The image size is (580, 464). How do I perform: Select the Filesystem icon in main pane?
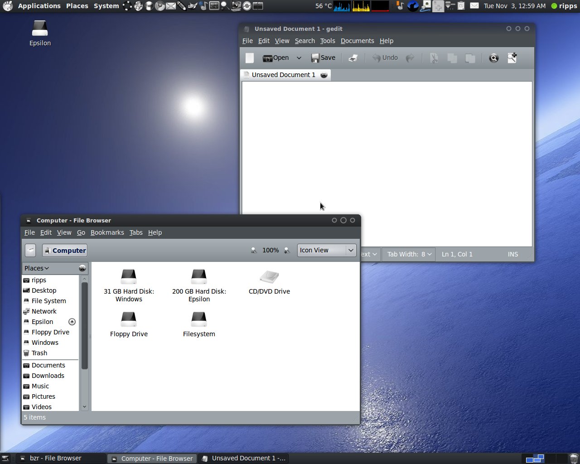pos(199,324)
